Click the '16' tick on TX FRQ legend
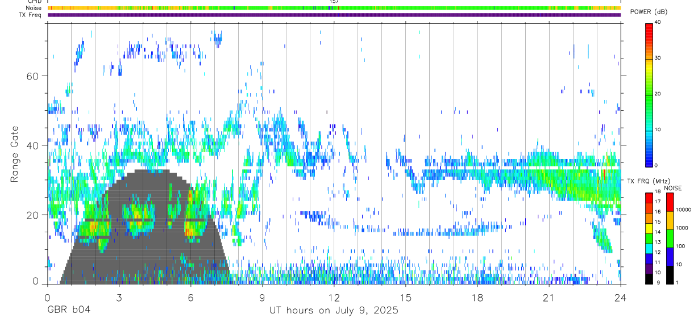 coord(658,212)
